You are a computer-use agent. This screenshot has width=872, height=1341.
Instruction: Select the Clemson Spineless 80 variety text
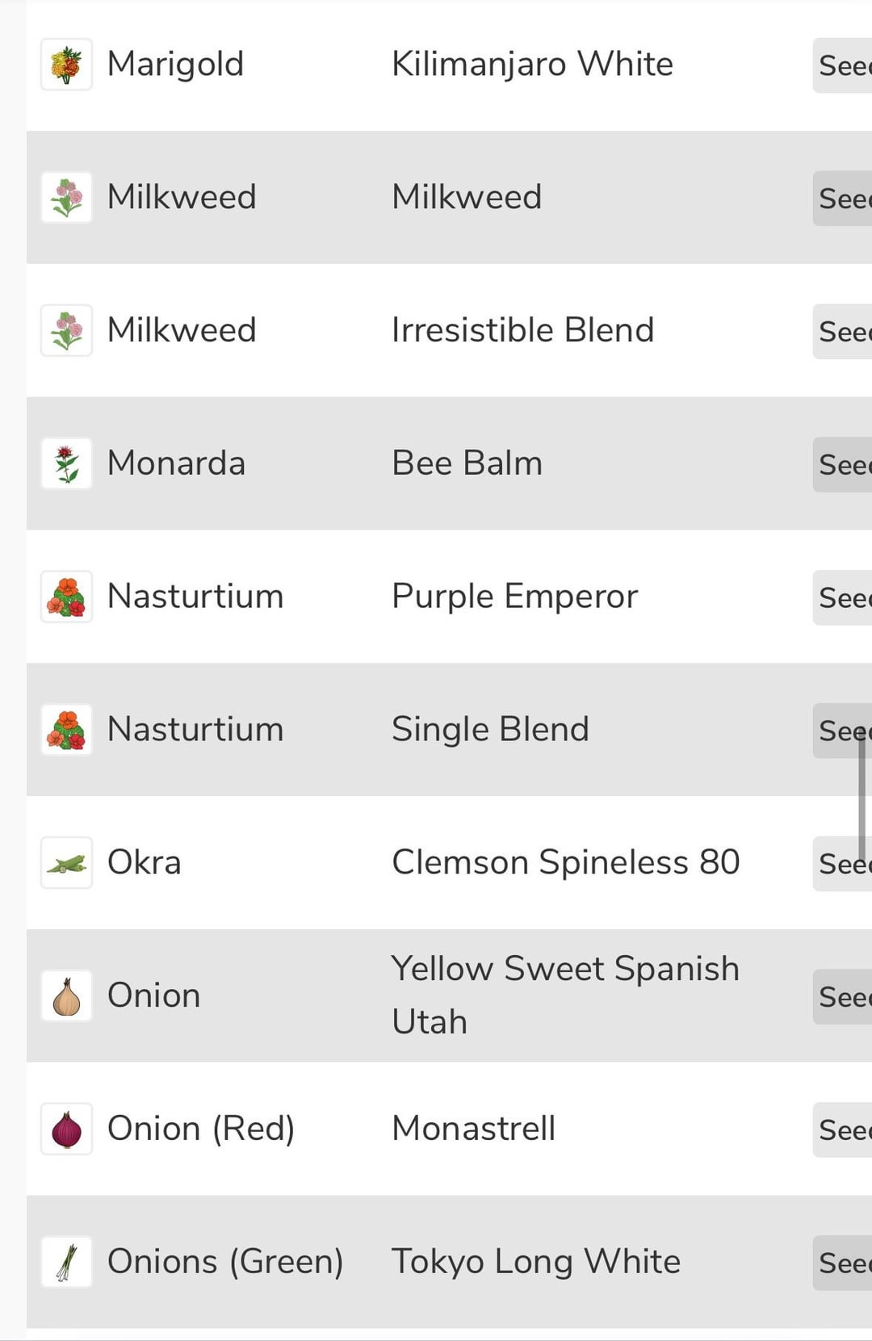coord(565,862)
